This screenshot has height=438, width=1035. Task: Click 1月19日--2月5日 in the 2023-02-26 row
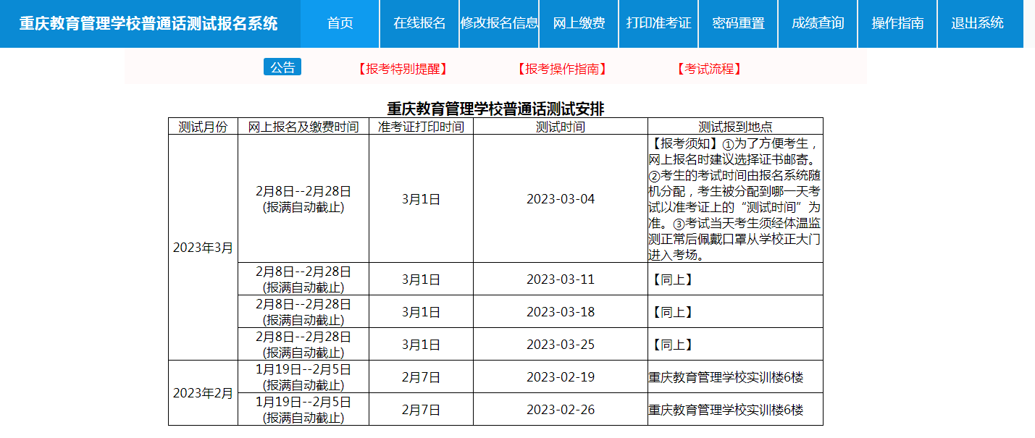pos(303,402)
